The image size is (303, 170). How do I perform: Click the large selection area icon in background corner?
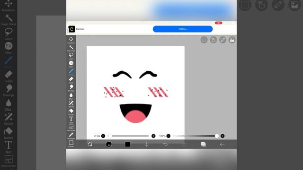pos(245,5)
